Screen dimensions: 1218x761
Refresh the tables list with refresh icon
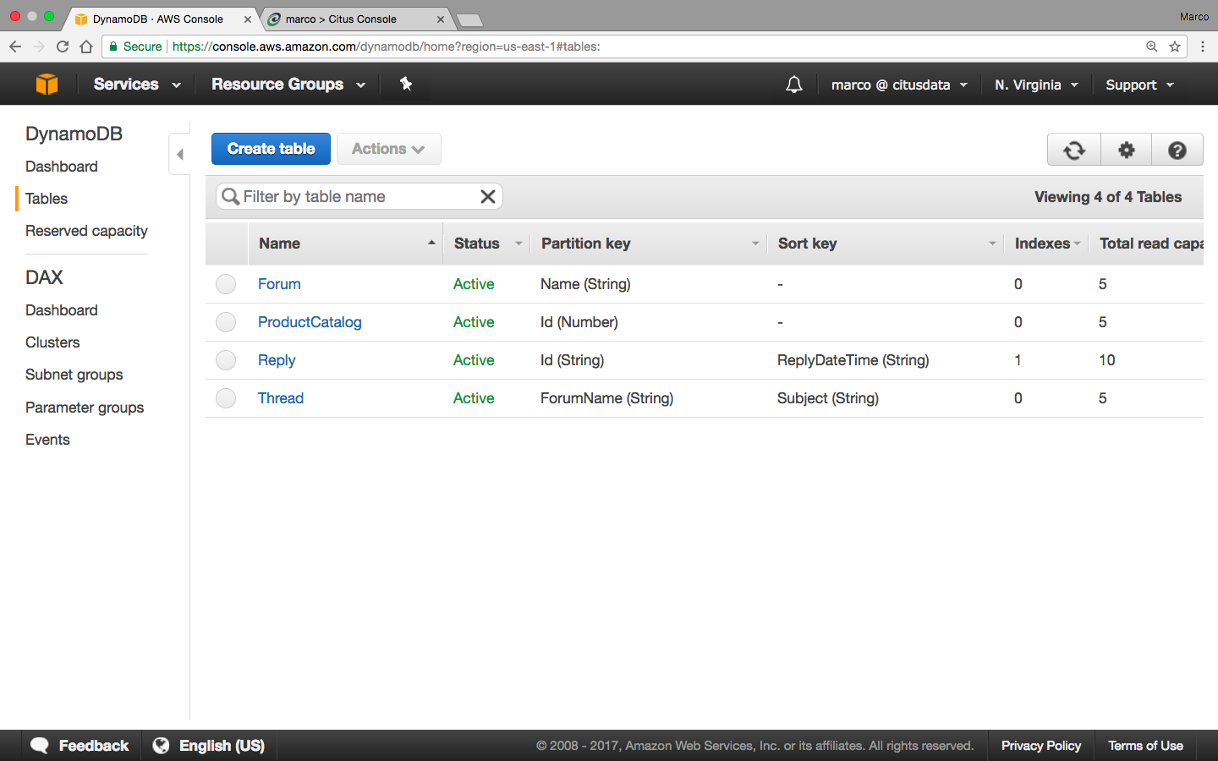1074,150
